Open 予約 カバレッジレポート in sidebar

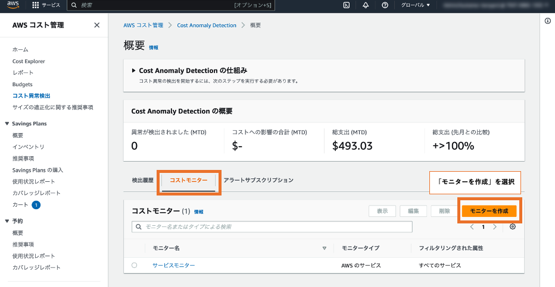point(36,267)
